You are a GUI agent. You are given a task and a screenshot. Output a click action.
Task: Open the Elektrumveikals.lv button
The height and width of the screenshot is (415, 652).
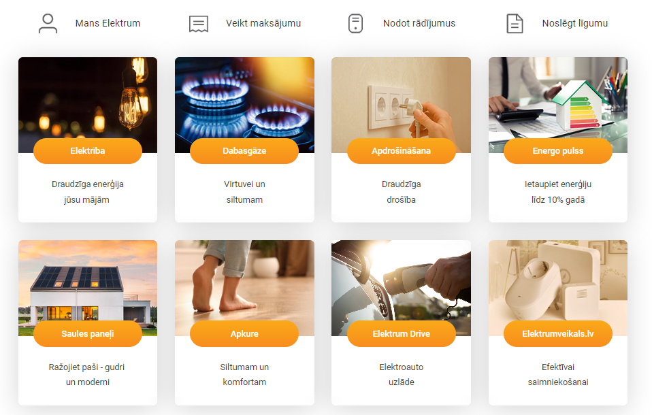558,333
